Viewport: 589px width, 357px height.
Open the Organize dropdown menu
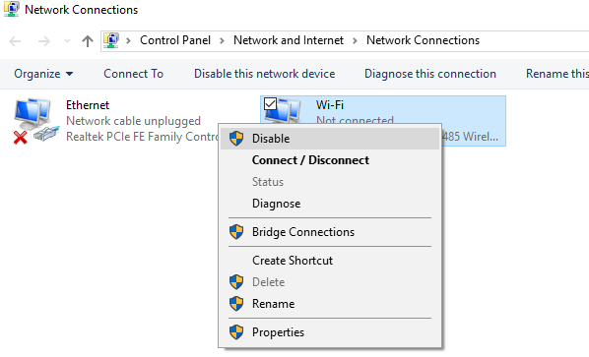pyautogui.click(x=43, y=74)
